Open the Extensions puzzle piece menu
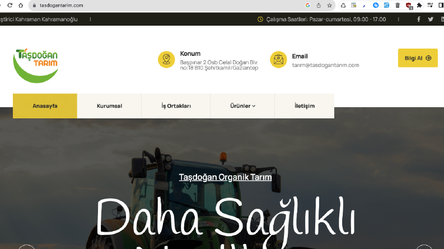The image size is (444, 249). point(419,5)
